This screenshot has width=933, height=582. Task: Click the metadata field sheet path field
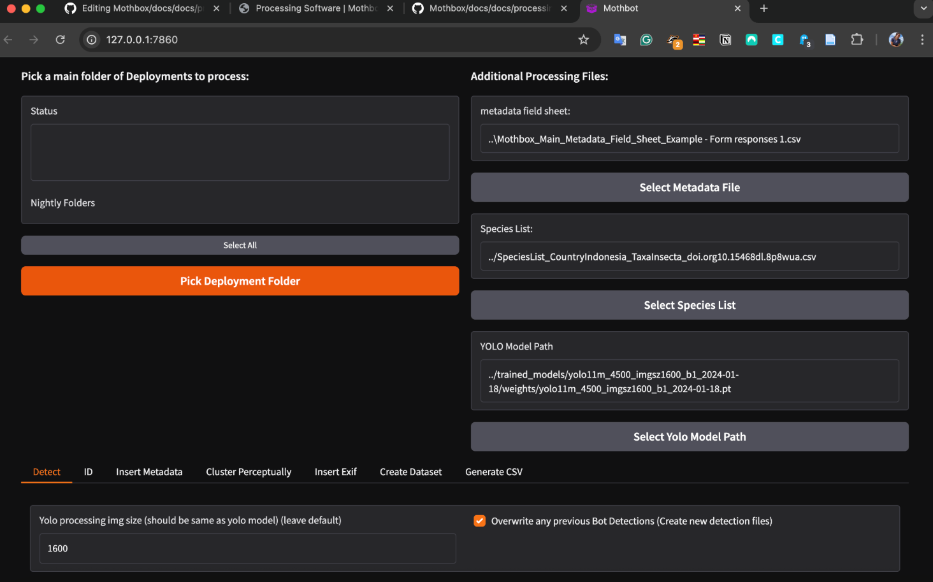coord(690,139)
